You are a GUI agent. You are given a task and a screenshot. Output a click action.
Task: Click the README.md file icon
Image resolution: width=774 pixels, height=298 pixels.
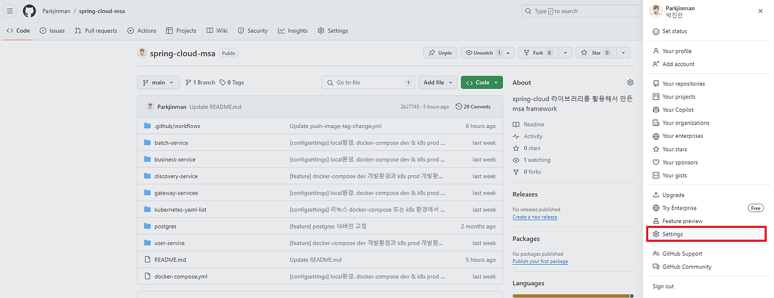coord(147,259)
